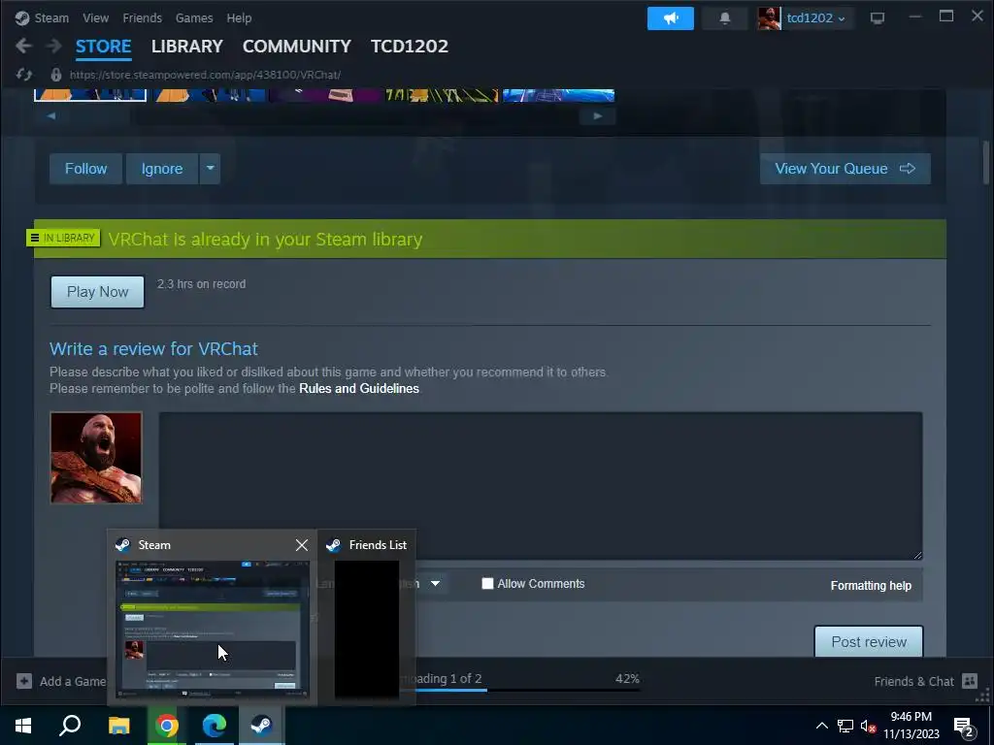
Task: Open Windows search magnifier
Action: point(70,725)
